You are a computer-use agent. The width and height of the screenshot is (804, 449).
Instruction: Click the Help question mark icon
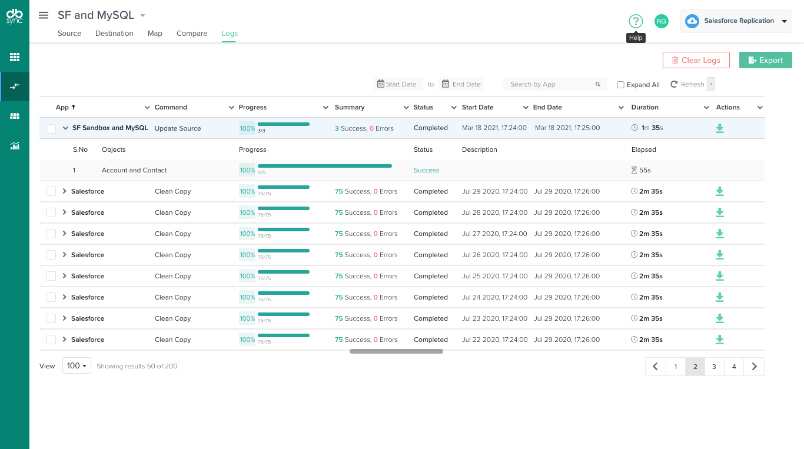point(636,21)
